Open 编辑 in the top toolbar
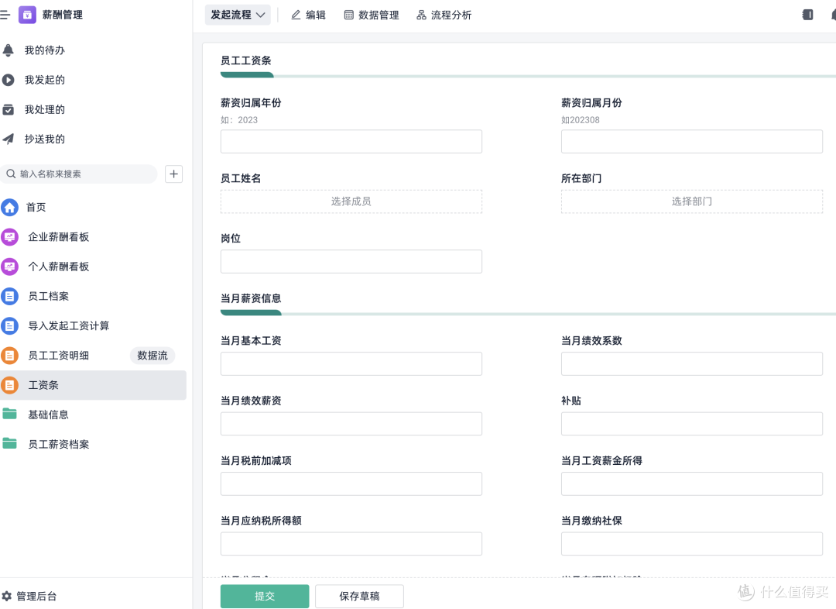The height and width of the screenshot is (609, 836). coord(308,15)
